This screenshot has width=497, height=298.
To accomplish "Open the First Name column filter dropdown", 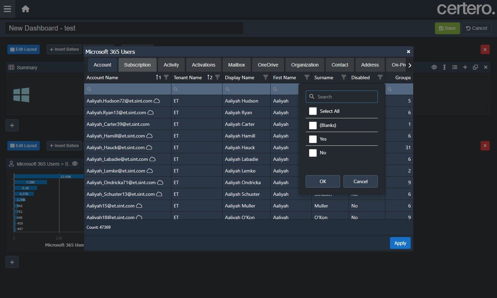I will tap(307, 78).
